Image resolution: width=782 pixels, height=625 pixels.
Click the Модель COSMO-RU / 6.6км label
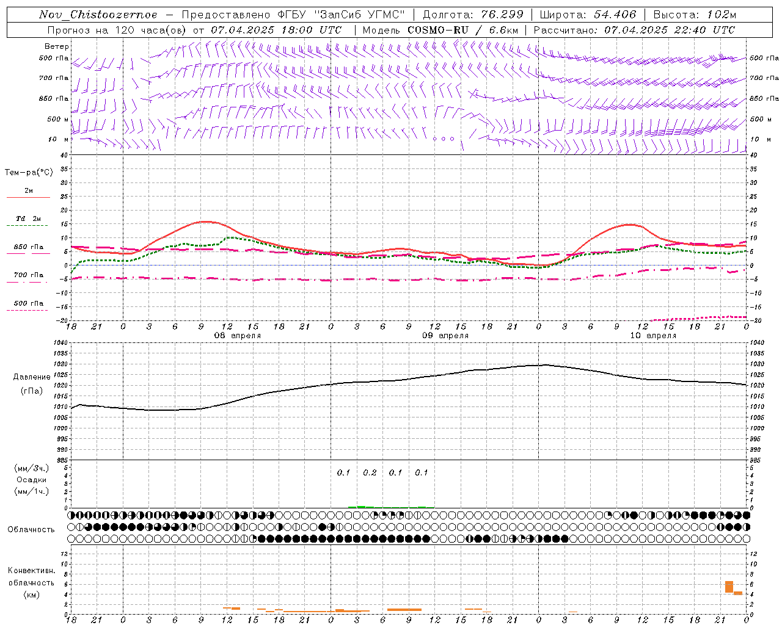pos(440,30)
